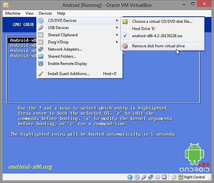
Task: Click the Shared Clipboard menu label
Action: point(63,35)
